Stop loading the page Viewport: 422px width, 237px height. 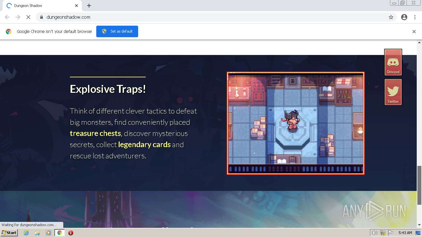click(28, 17)
